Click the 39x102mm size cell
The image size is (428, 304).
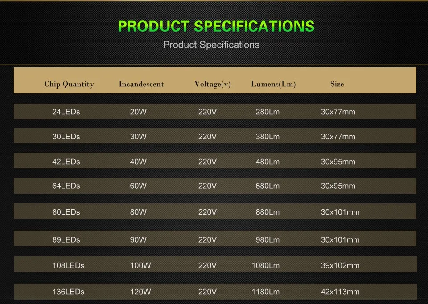pos(340,266)
